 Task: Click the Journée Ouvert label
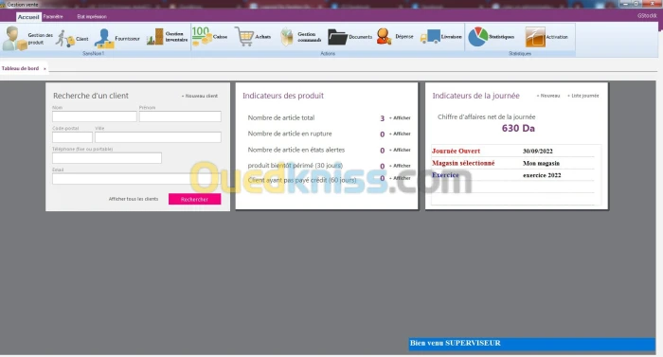click(456, 151)
